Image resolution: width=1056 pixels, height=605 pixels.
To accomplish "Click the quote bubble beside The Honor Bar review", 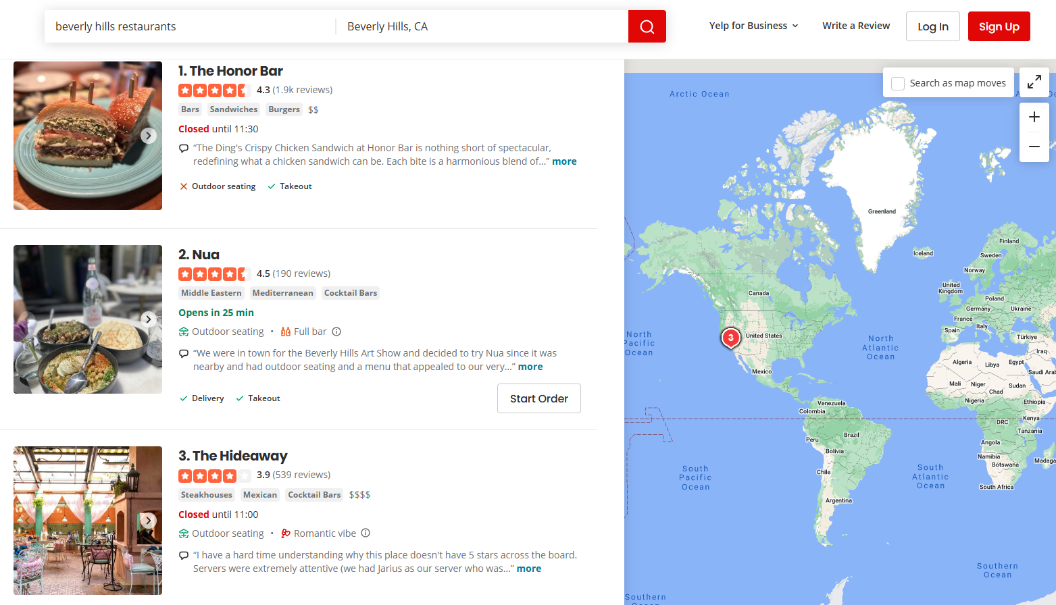I will click(x=183, y=148).
